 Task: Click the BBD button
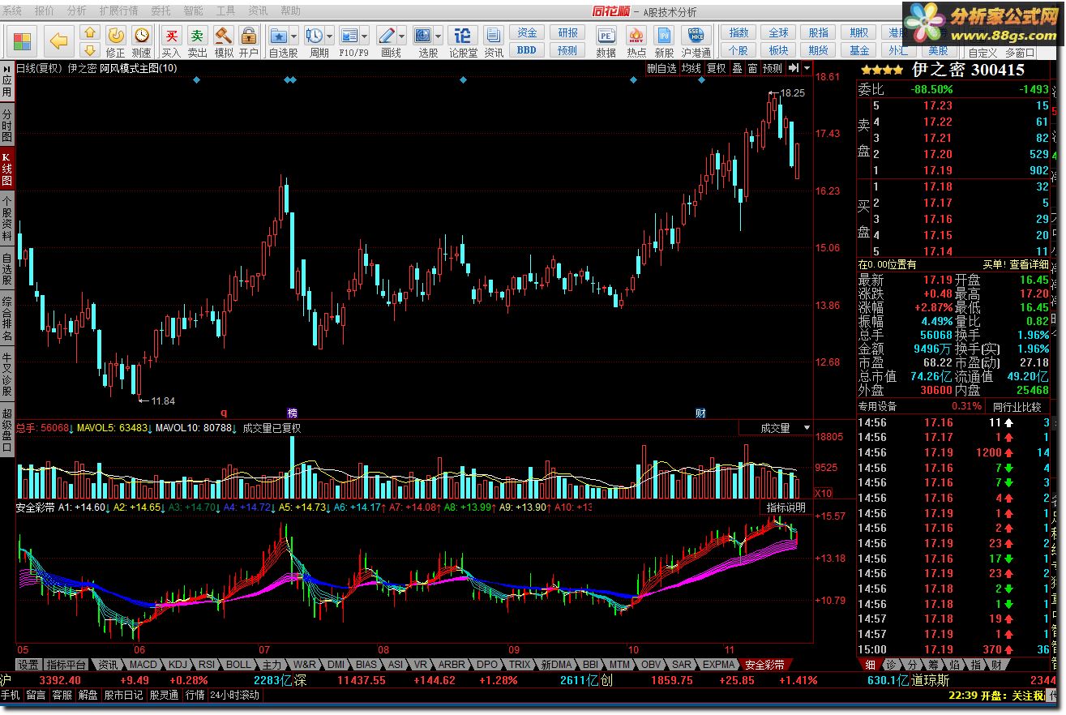point(527,50)
